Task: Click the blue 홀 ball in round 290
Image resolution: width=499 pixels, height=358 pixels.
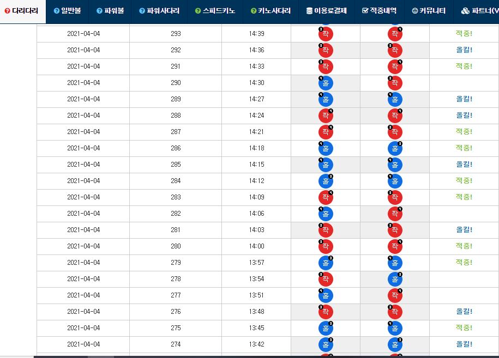Action: coord(326,83)
